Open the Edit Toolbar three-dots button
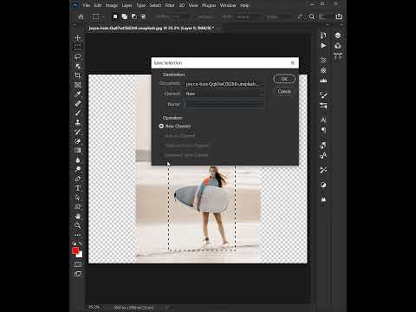This screenshot has height=312, width=416. pos(78,235)
